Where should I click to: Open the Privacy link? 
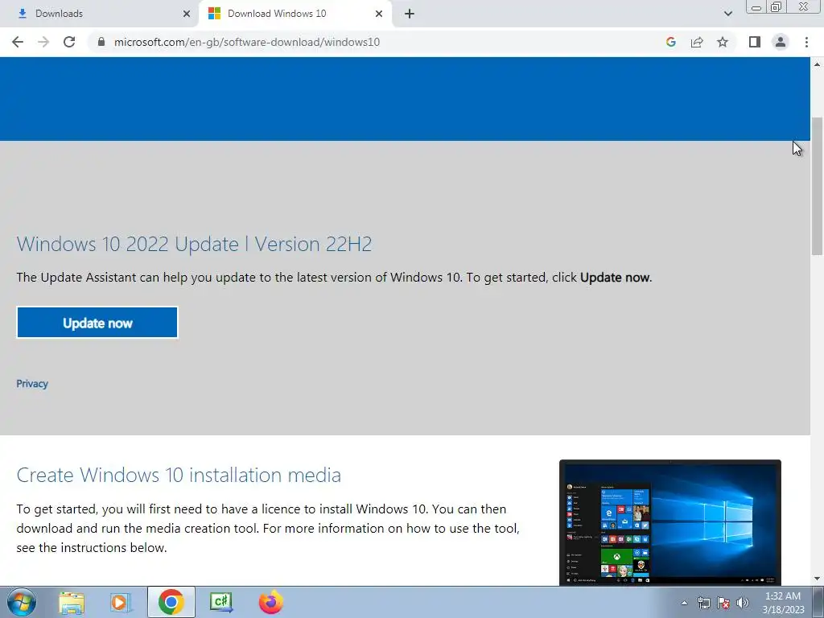tap(32, 384)
